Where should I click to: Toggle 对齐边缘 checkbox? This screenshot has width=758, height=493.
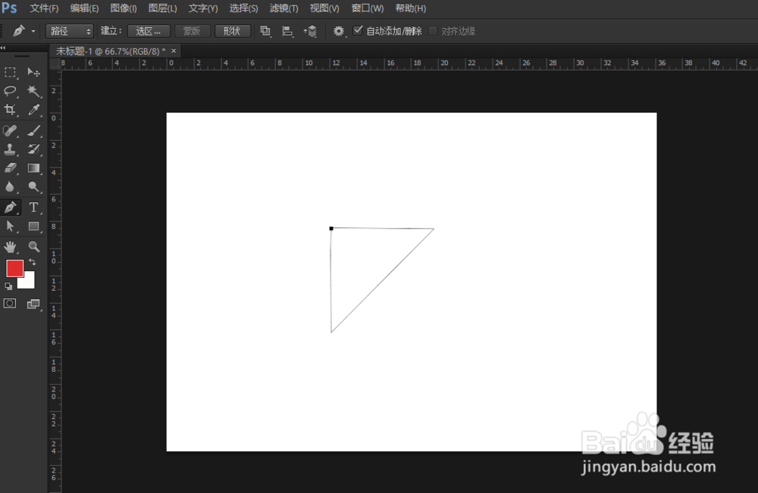[x=433, y=31]
